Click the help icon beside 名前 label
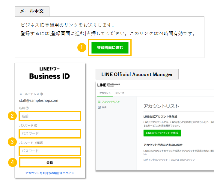Image resolution: width=214 pixels, height=183 pixels. (x=27, y=108)
